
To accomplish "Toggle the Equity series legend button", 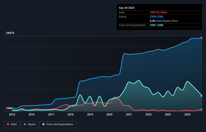I will click(30, 124).
